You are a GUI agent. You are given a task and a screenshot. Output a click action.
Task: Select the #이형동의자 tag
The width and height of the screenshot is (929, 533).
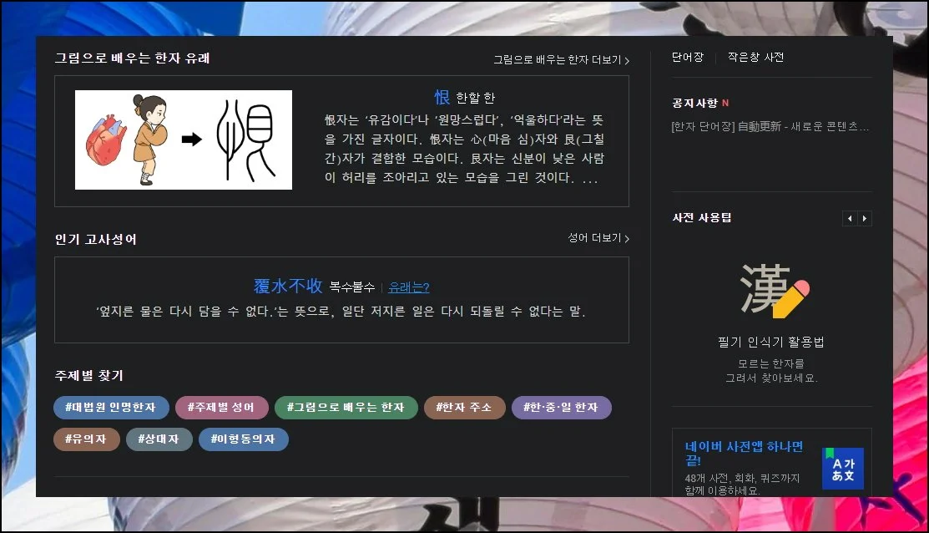pos(243,439)
